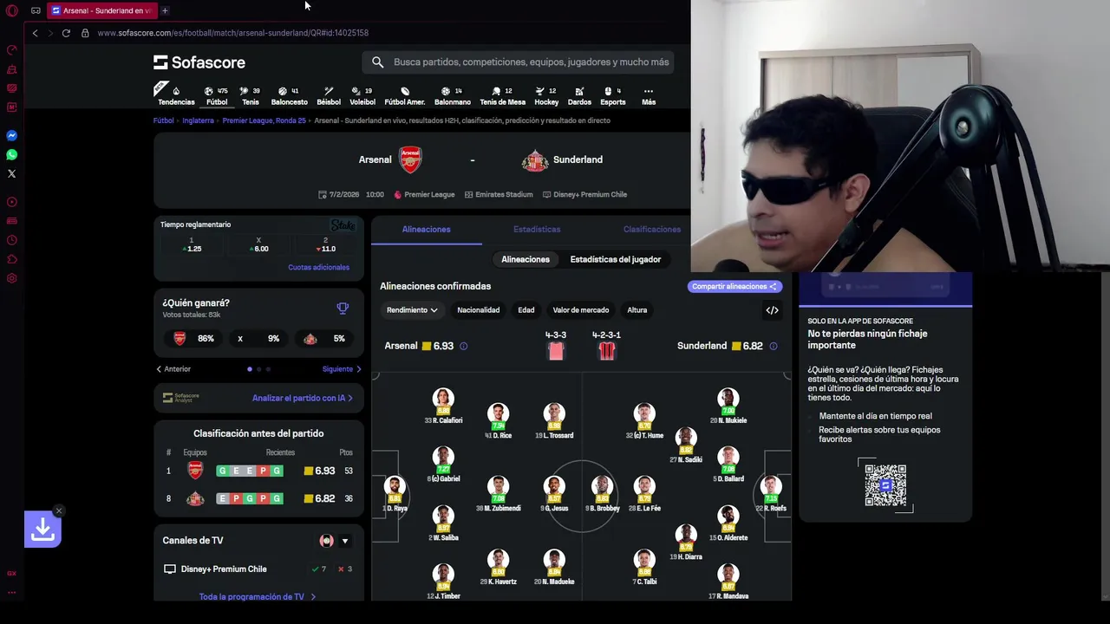Screen dimensions: 1110x624
Task: Click the info icon next to Sunderland 6.82
Action: click(x=773, y=346)
